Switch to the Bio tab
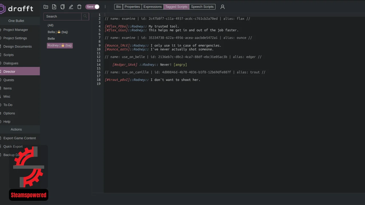Viewport: 365px width, 205px height. [119, 7]
